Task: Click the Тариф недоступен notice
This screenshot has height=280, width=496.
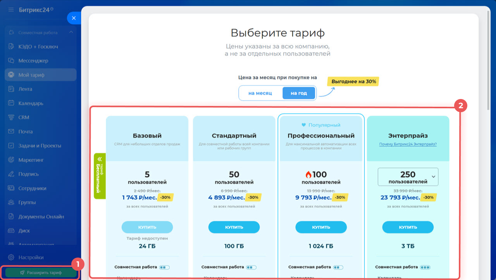Action: click(147, 239)
